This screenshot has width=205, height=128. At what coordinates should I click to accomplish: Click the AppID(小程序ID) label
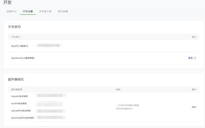click(x=20, y=46)
